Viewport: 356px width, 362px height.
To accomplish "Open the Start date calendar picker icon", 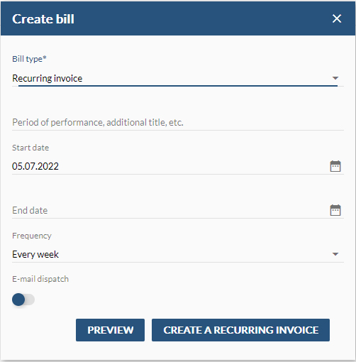I will point(335,166).
